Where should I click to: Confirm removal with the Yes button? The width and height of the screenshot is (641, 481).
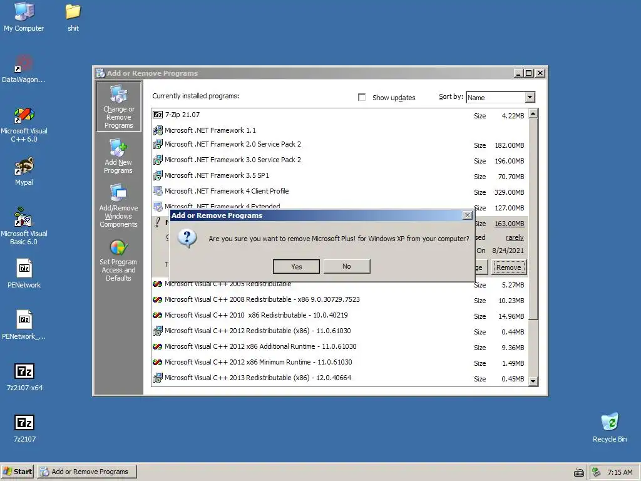pos(296,266)
